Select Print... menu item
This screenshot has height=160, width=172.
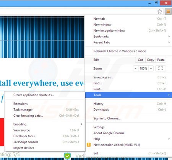point(128,89)
